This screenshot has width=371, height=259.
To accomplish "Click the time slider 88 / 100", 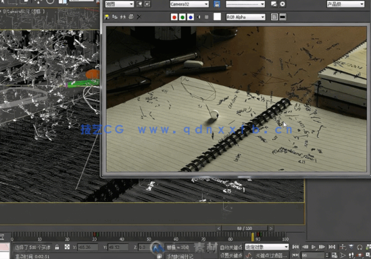I will (x=245, y=228).
